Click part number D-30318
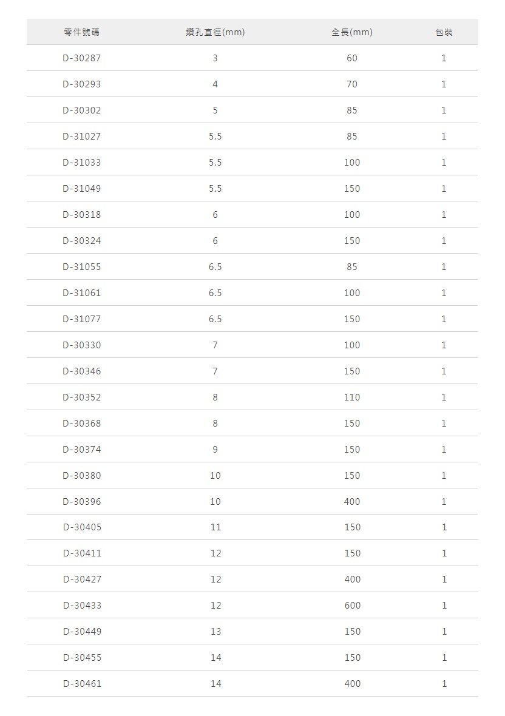Viewport: 505px width, 716px height. [x=82, y=215]
